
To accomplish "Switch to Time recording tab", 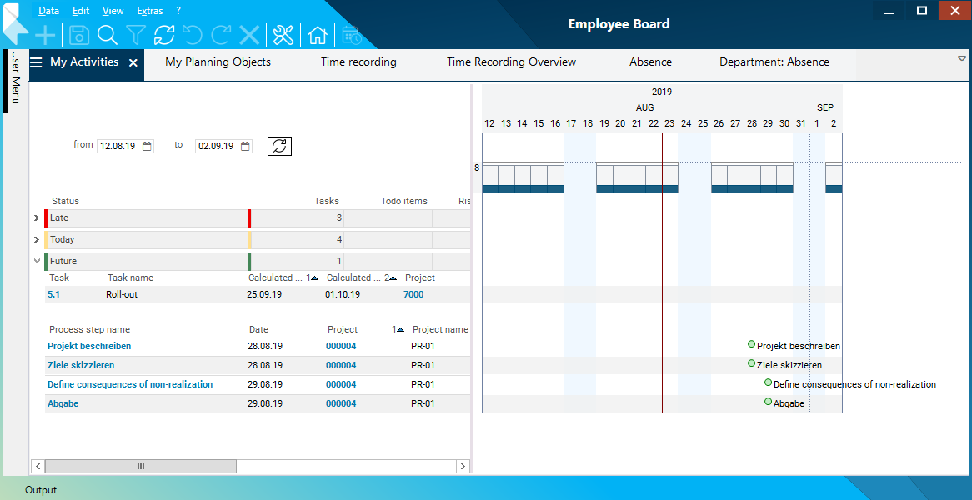I will click(358, 62).
